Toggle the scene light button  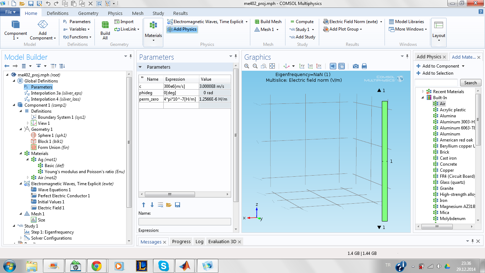coord(333,66)
